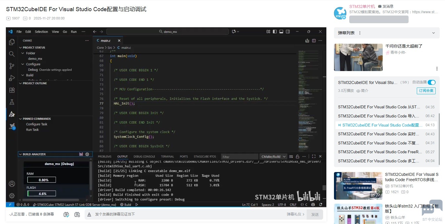Open the File menu
Image resolution: width=445 pixels, height=224 pixels.
tap(19, 32)
